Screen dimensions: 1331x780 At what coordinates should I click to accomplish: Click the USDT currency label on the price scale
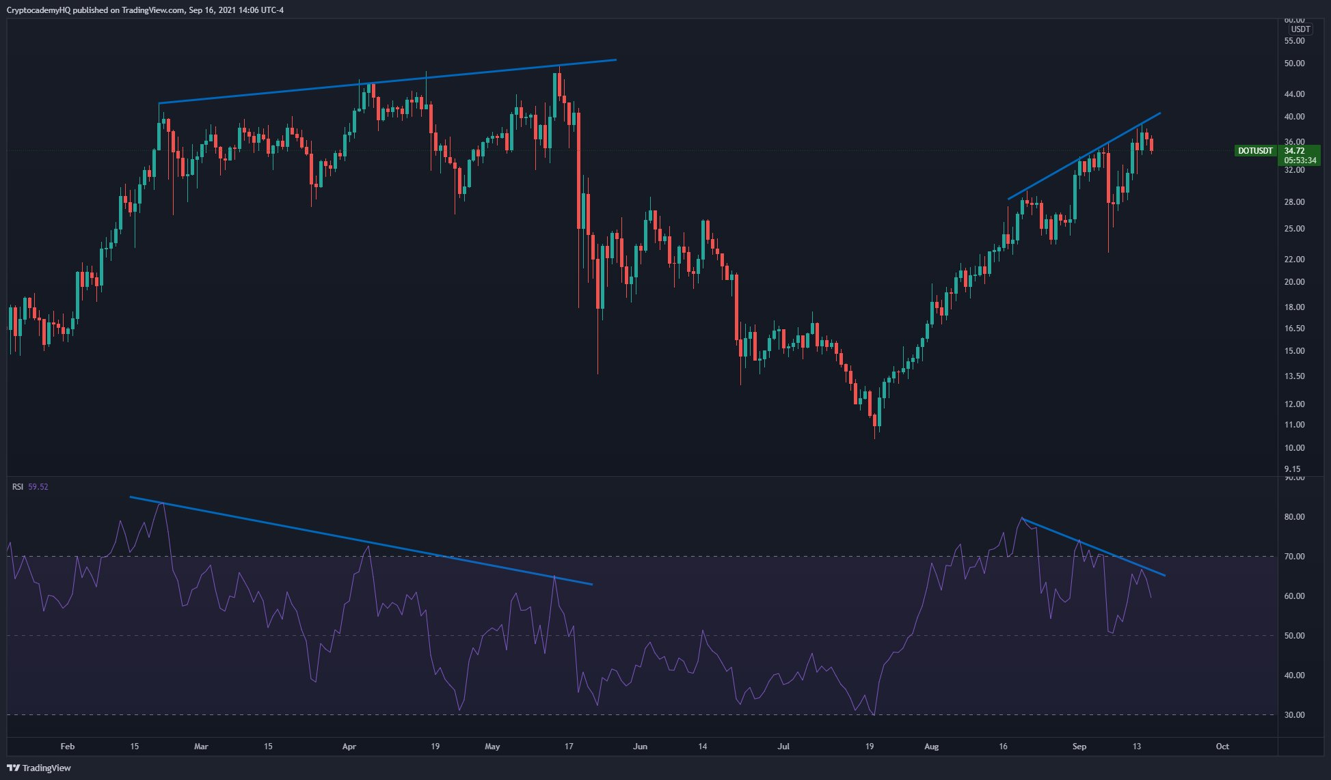click(x=1300, y=29)
